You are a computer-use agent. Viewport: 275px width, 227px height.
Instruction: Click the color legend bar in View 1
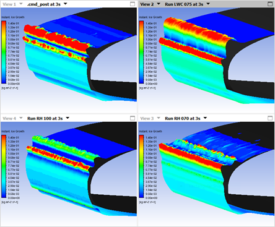click(x=4, y=52)
